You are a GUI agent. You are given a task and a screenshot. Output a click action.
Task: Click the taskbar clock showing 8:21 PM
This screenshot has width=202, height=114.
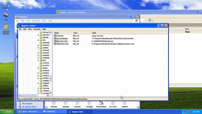click(x=196, y=112)
